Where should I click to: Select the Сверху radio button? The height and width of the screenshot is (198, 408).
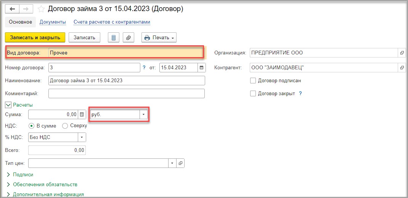click(x=65, y=126)
